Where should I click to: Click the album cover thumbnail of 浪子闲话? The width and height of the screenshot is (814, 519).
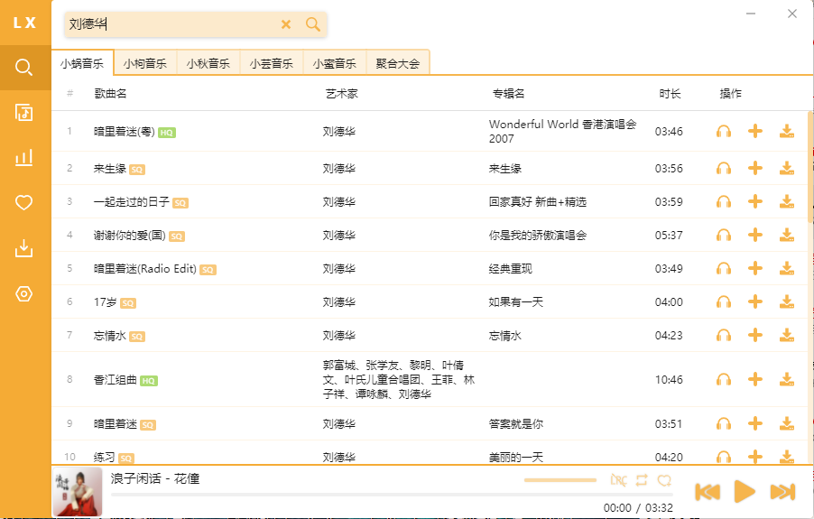point(78,492)
